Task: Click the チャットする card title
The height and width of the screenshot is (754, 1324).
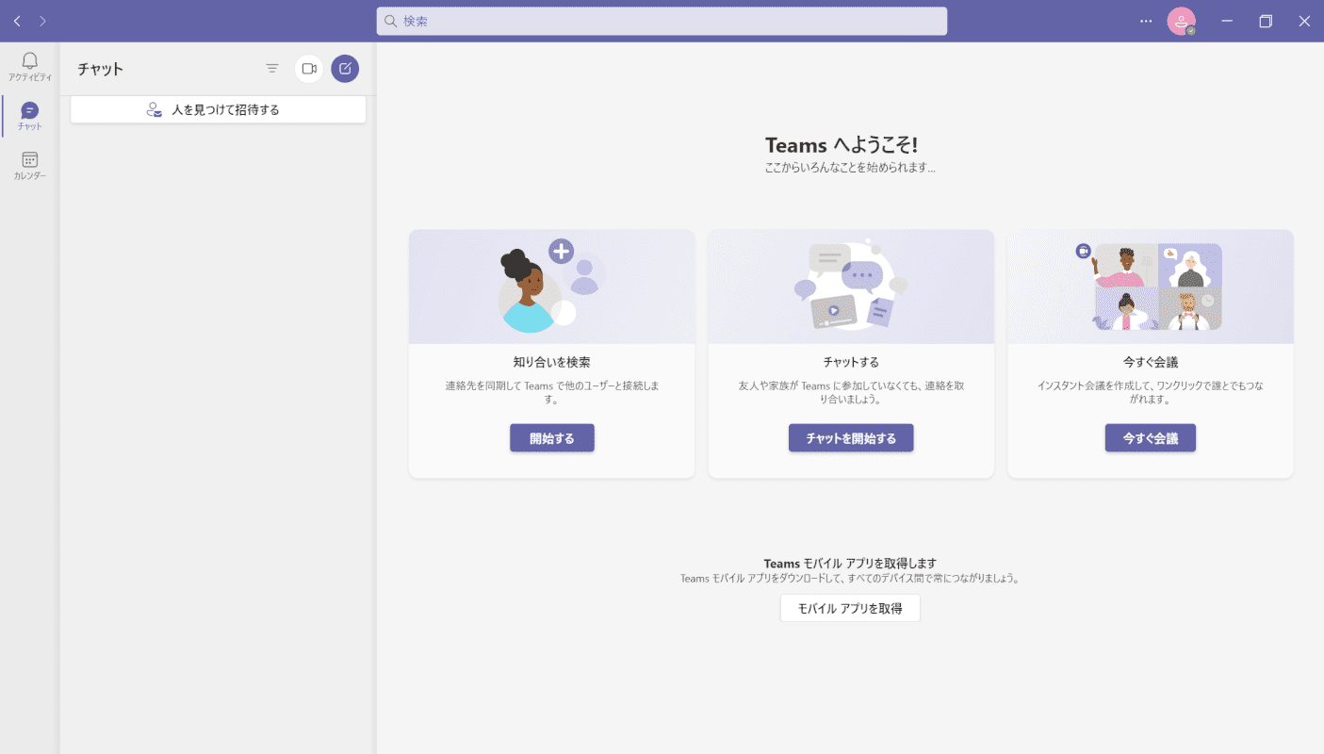Action: pyautogui.click(x=851, y=362)
